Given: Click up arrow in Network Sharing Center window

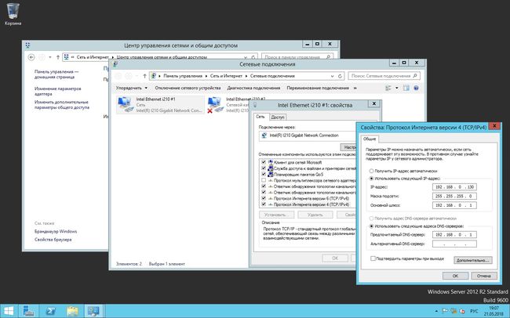Looking at the screenshot, I should pyautogui.click(x=58, y=57).
